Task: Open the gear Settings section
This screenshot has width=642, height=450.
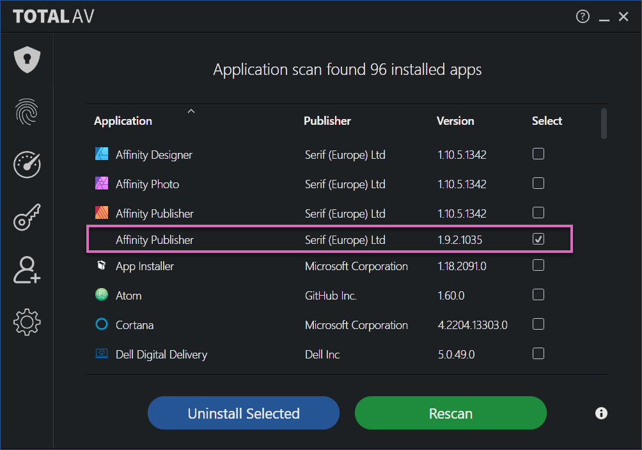Action: pos(27,322)
